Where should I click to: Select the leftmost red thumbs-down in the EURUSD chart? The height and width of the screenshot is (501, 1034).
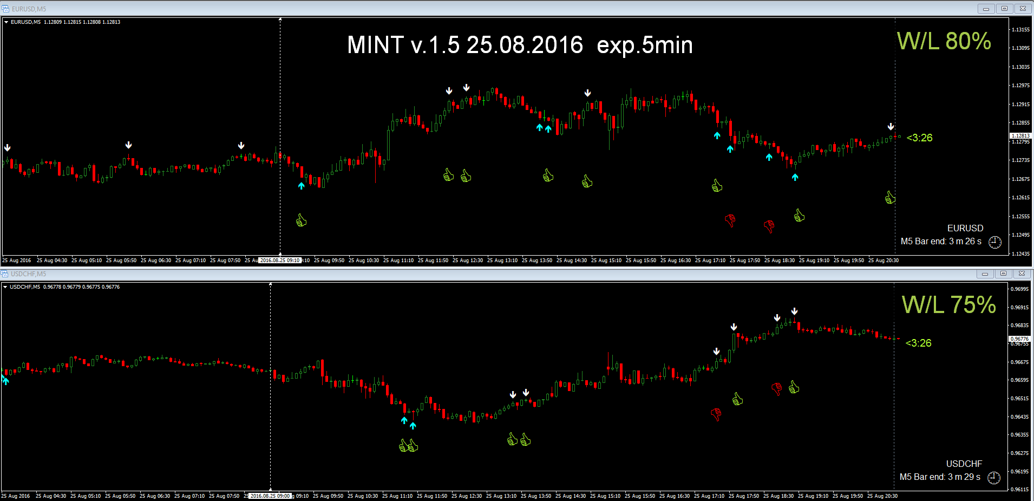(730, 220)
